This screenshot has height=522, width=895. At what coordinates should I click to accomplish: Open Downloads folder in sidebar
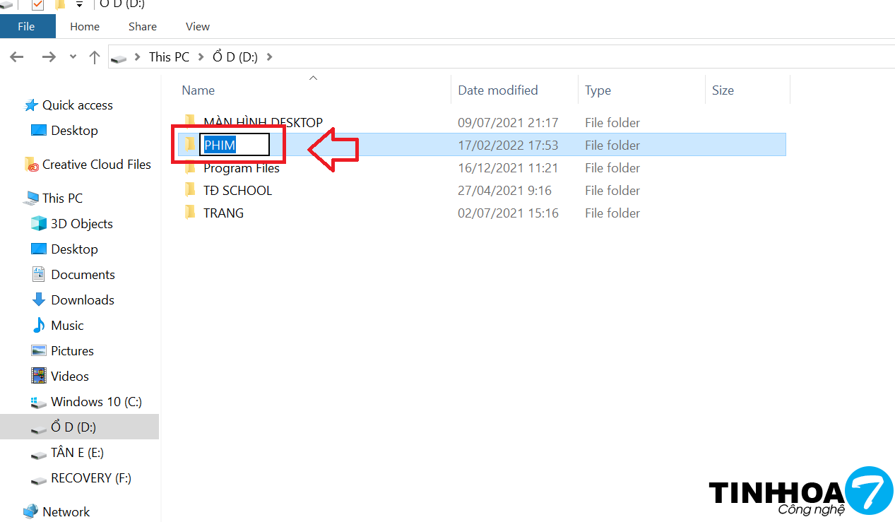pyautogui.click(x=82, y=300)
